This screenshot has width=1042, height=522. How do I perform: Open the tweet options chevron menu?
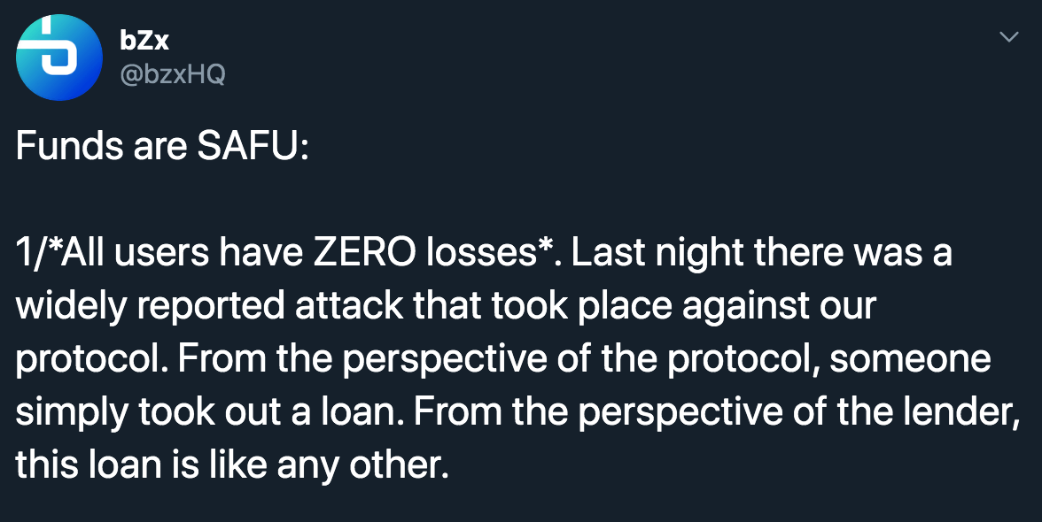pos(1008,37)
